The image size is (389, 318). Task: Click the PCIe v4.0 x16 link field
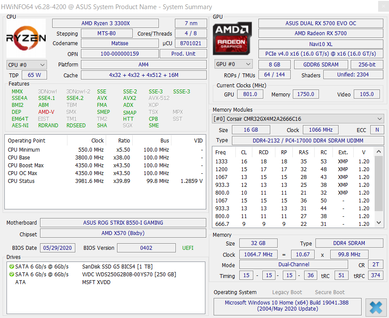pos(321,54)
